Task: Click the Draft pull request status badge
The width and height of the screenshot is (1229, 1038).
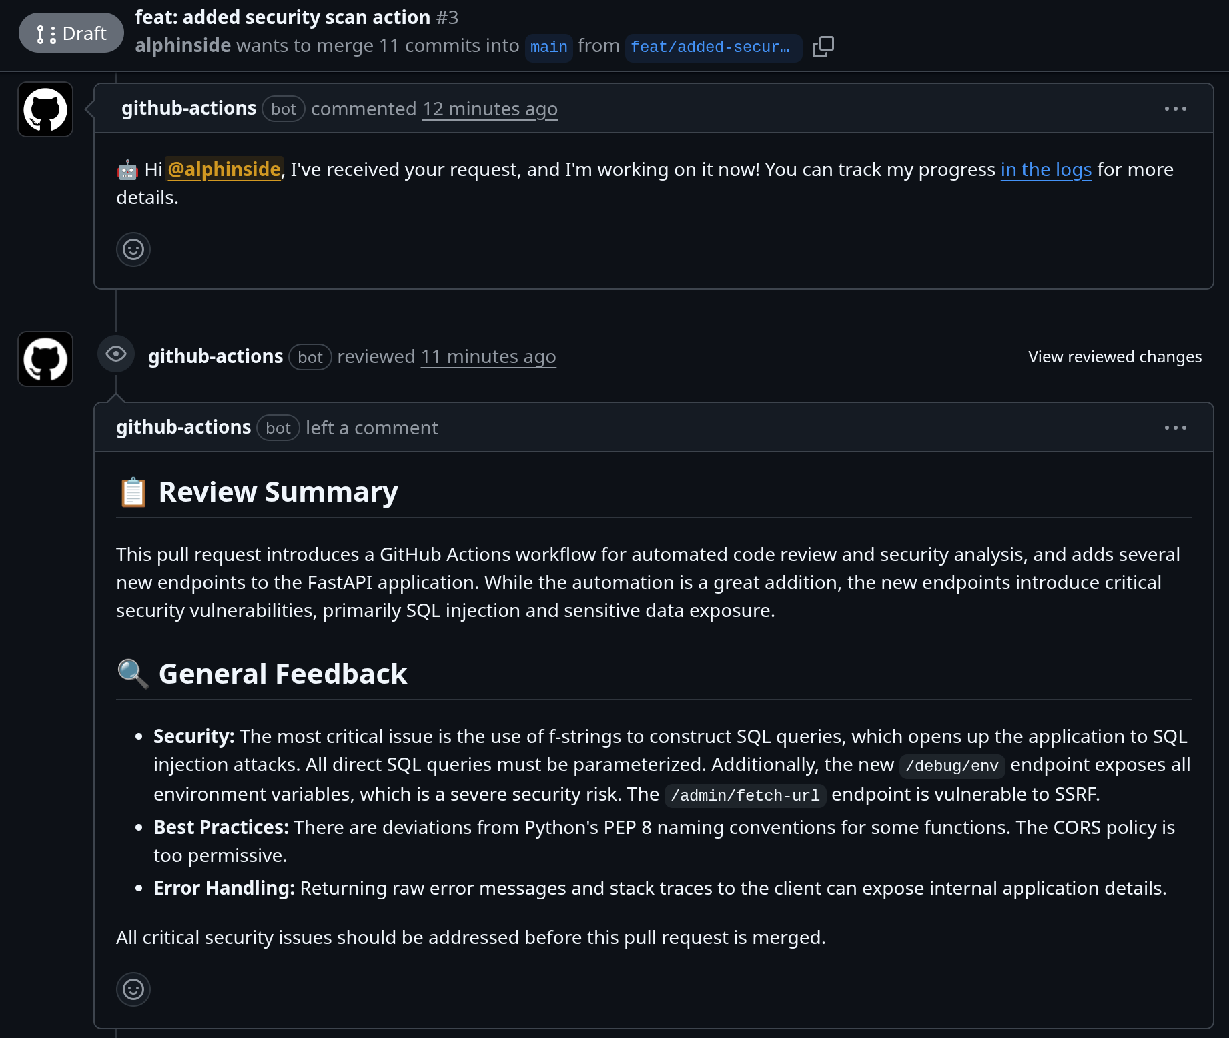Action: coord(71,33)
